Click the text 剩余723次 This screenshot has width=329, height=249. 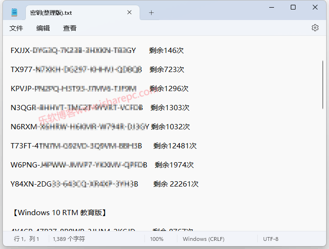[167, 70]
